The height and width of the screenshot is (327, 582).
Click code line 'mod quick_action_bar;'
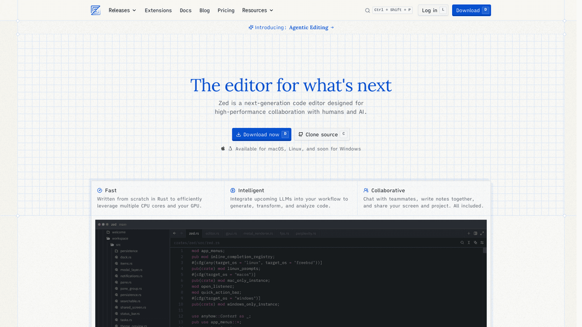[x=217, y=292]
